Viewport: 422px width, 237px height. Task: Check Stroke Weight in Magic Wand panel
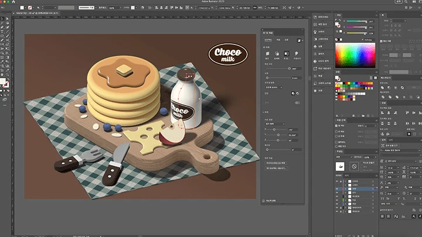[336, 136]
